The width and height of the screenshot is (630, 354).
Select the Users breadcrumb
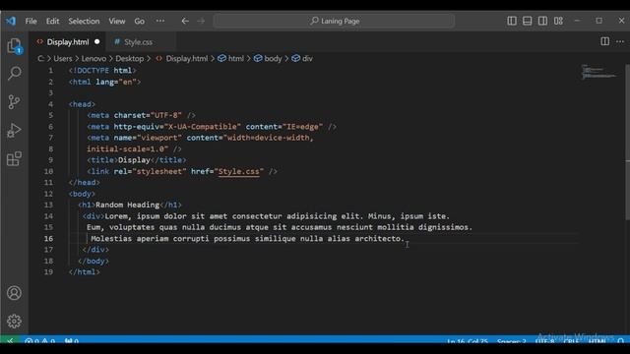click(x=63, y=59)
